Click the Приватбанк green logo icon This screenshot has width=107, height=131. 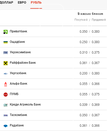pos(6,32)
